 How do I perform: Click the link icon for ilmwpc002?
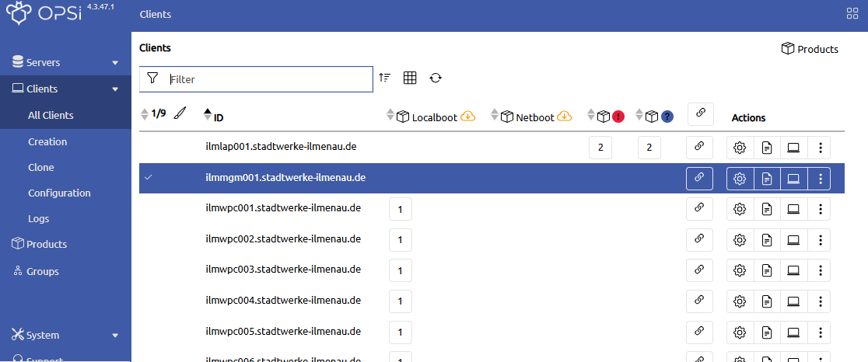(698, 238)
